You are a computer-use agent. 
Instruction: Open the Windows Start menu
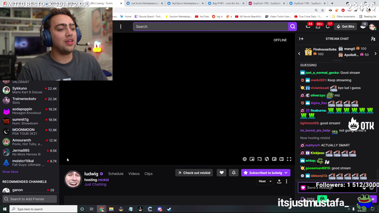(5, 209)
